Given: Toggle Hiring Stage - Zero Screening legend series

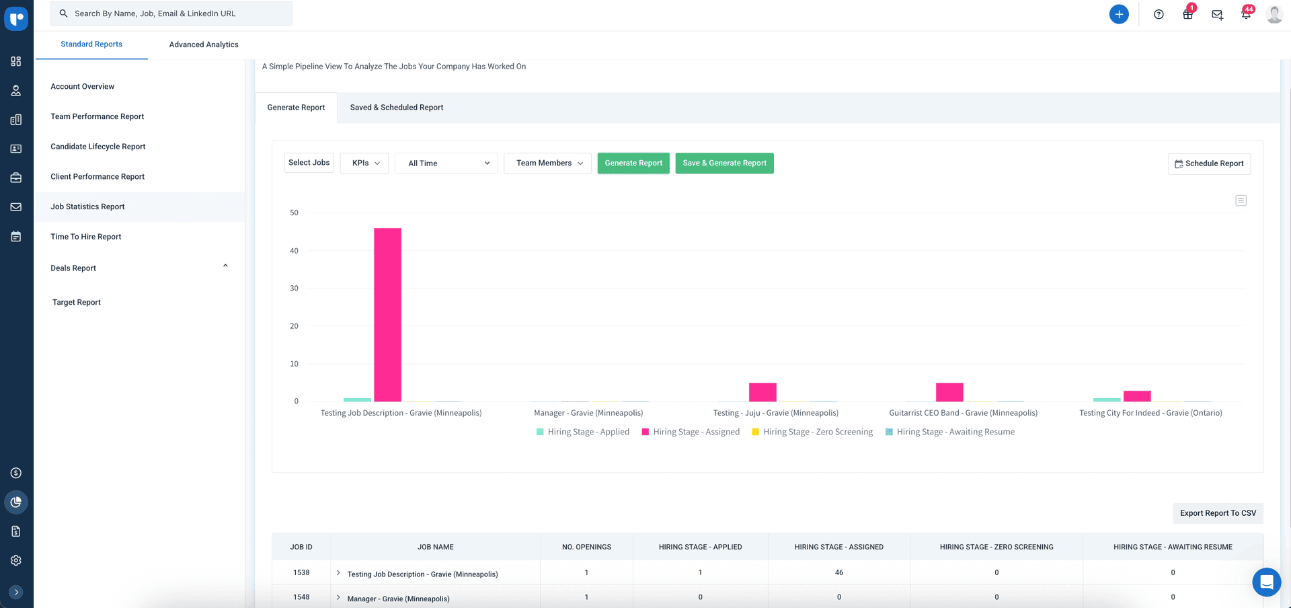Looking at the screenshot, I should tap(812, 432).
